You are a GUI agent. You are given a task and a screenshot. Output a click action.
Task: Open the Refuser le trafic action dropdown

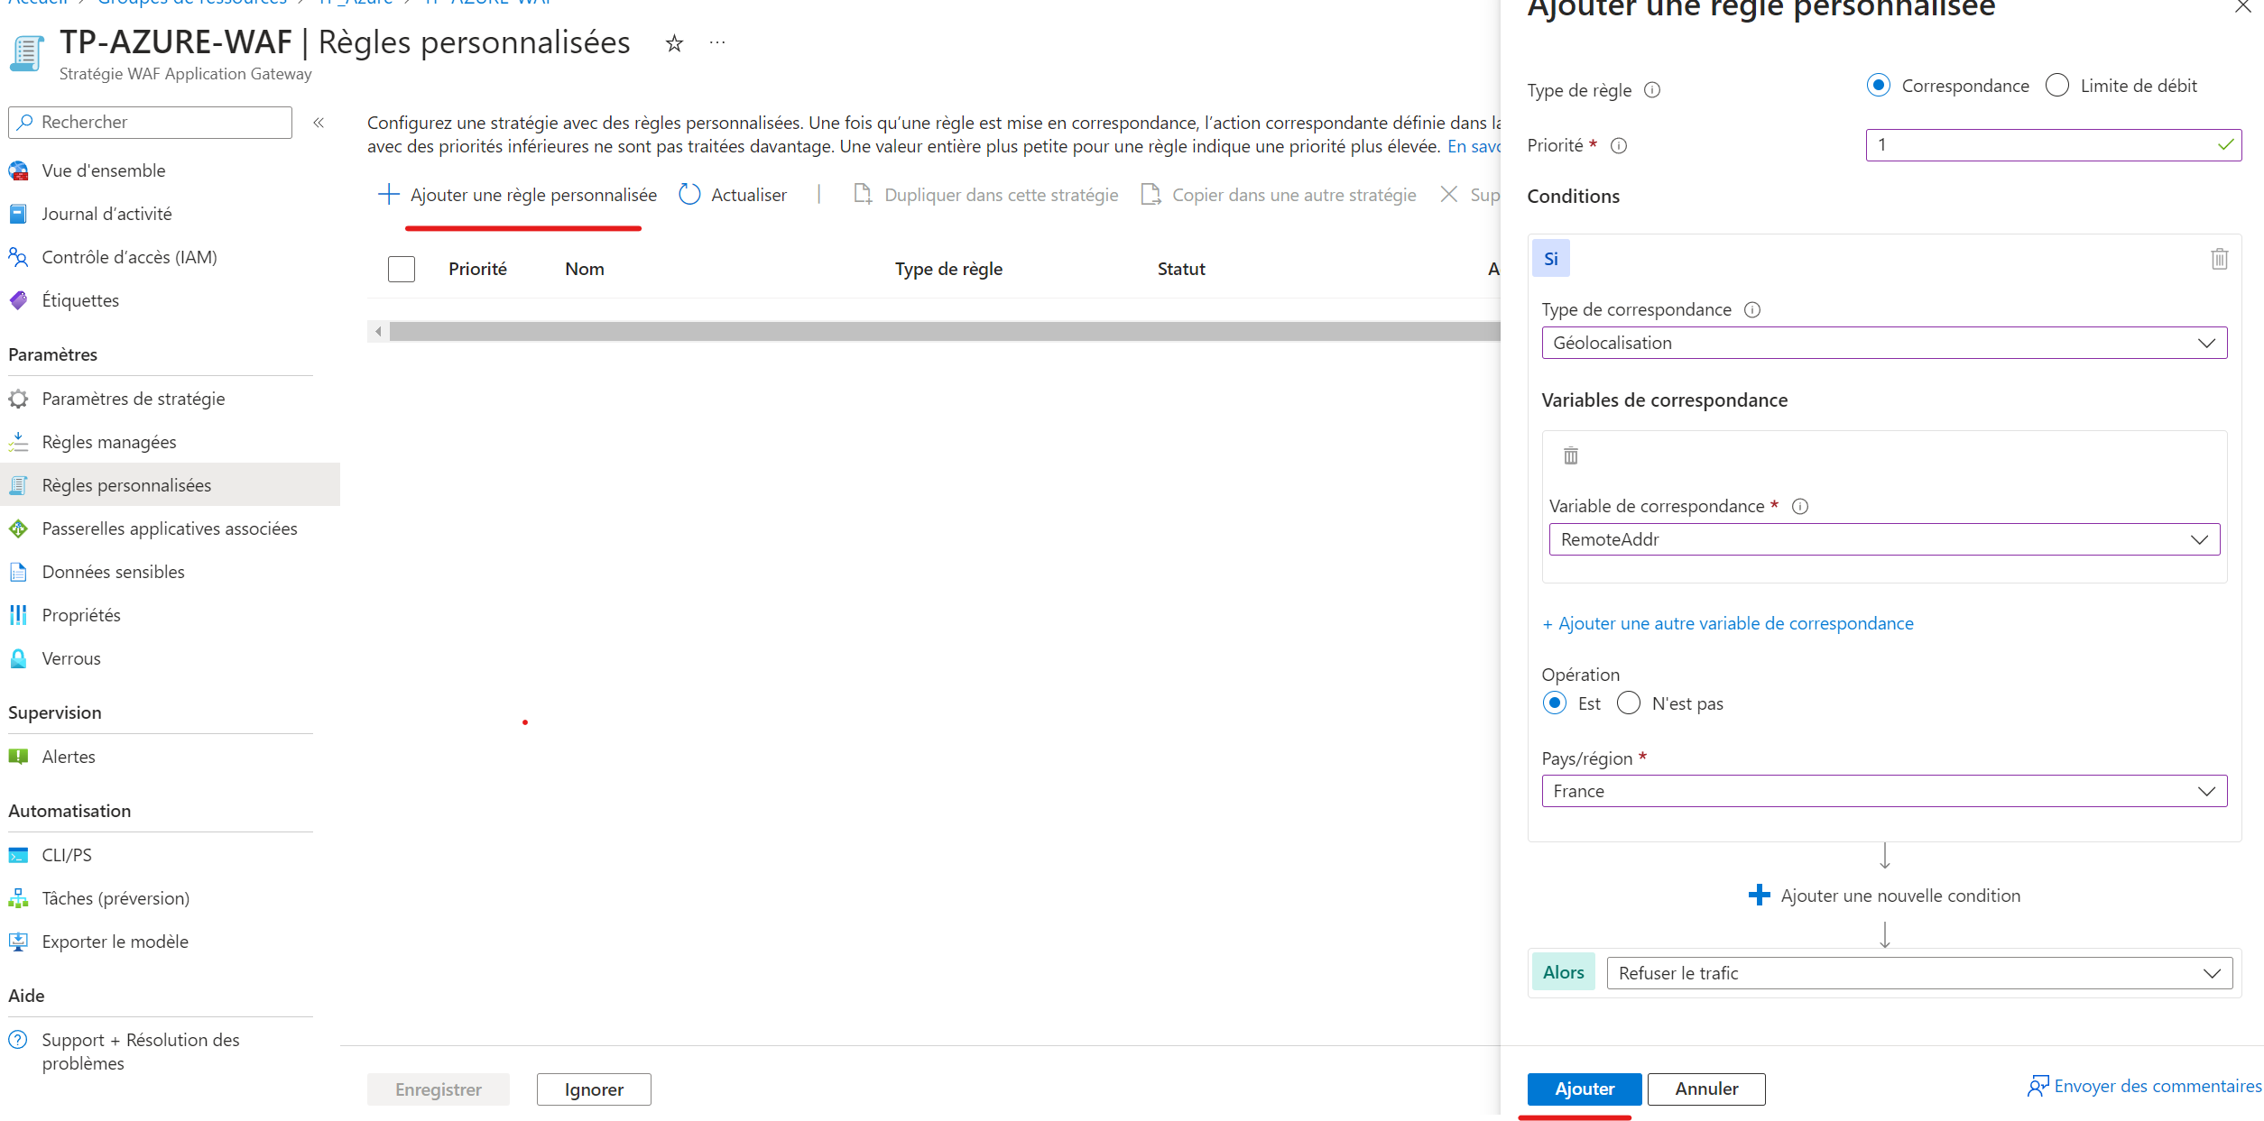1918,973
